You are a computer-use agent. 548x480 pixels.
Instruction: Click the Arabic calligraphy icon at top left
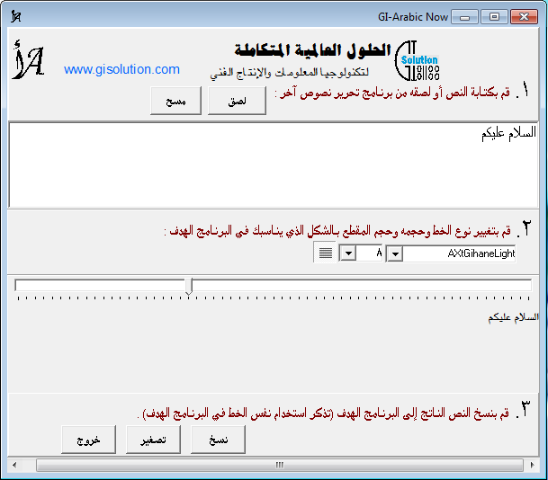(x=29, y=61)
